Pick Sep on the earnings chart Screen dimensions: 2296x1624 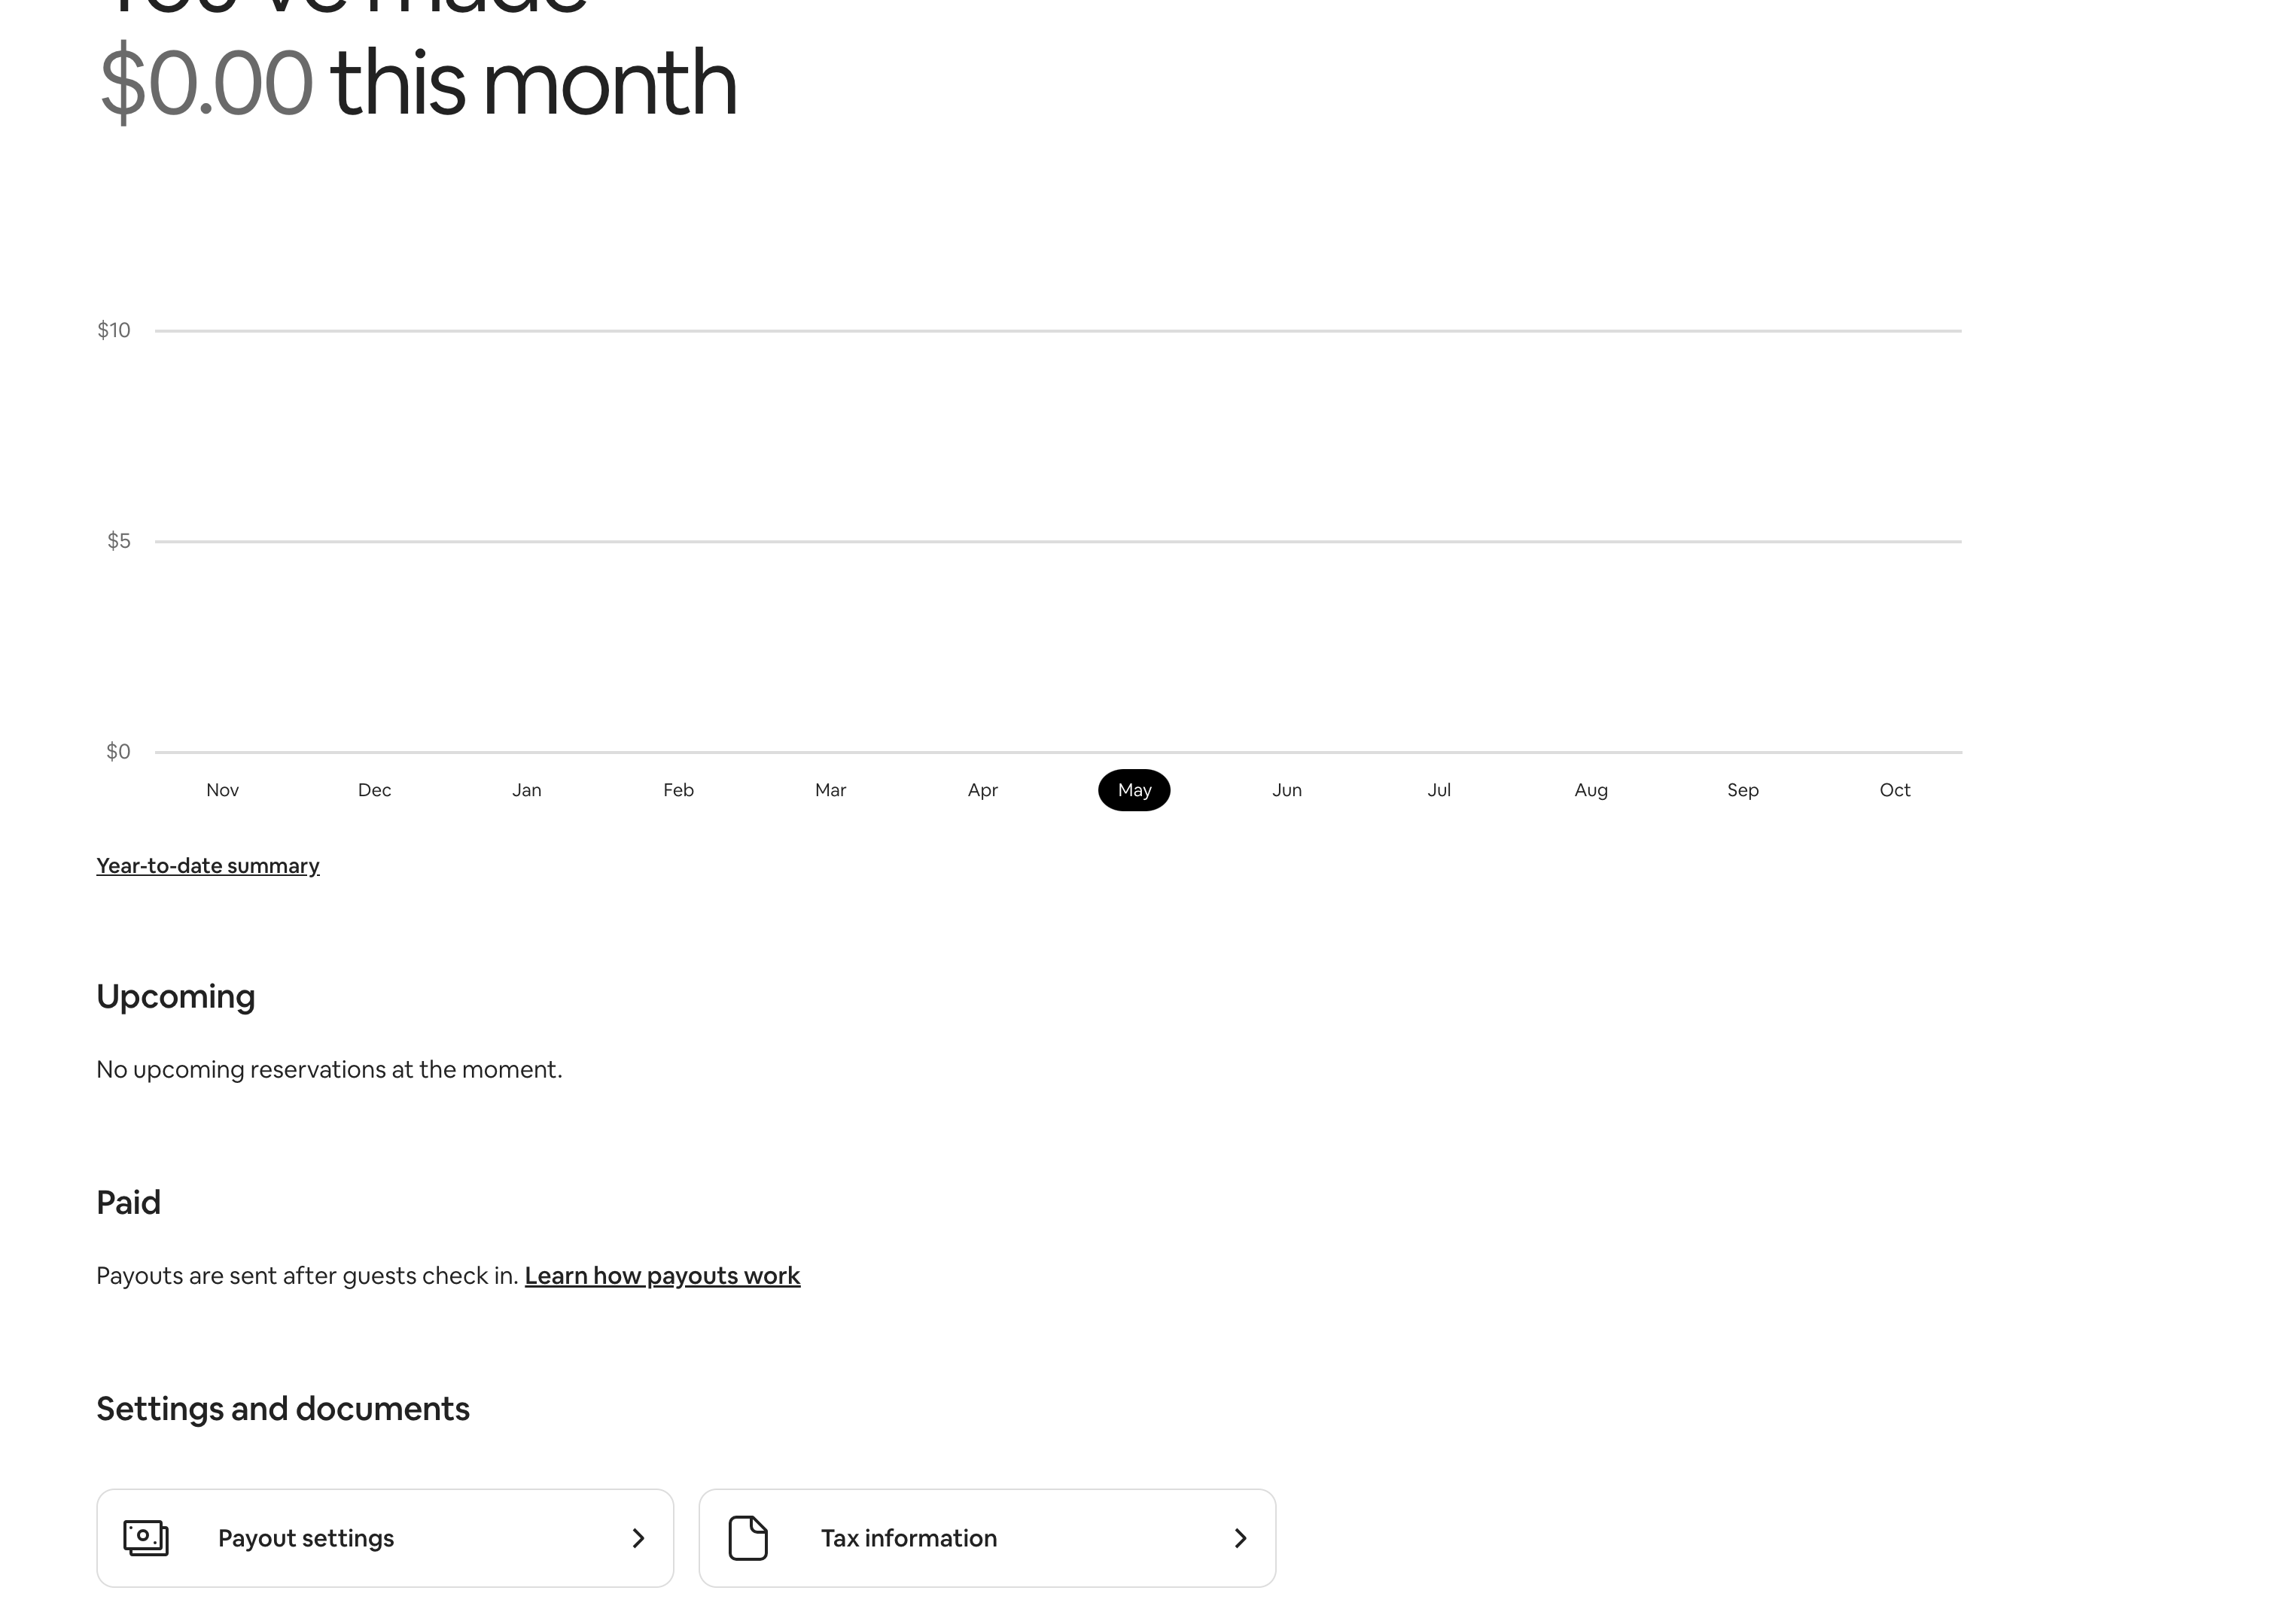(x=1743, y=790)
